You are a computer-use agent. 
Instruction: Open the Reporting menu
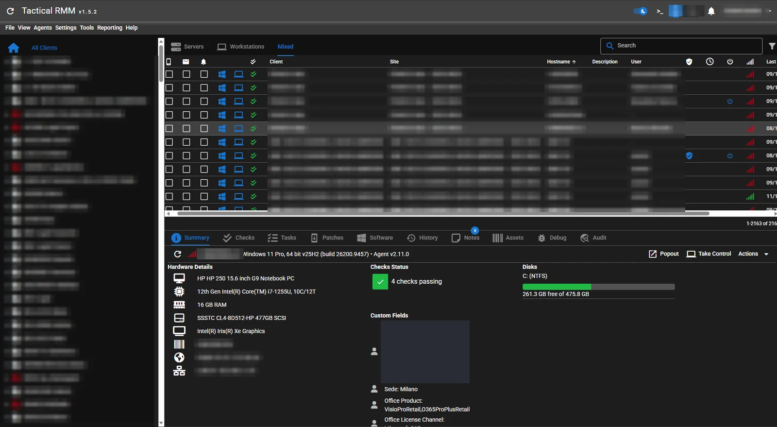[x=110, y=28]
